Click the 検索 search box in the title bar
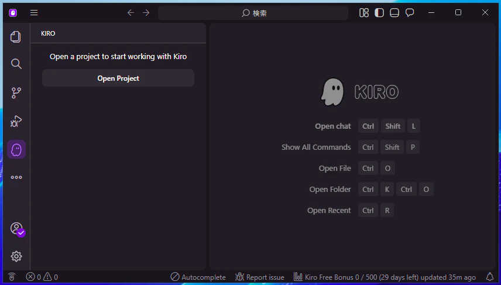This screenshot has width=501, height=285. 253,13
